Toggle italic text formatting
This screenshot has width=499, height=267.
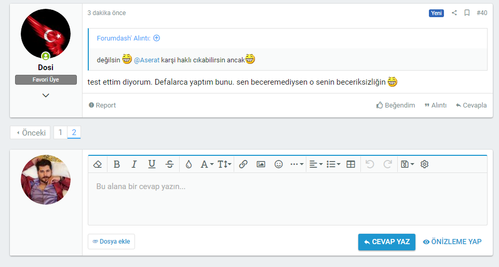pyautogui.click(x=134, y=164)
